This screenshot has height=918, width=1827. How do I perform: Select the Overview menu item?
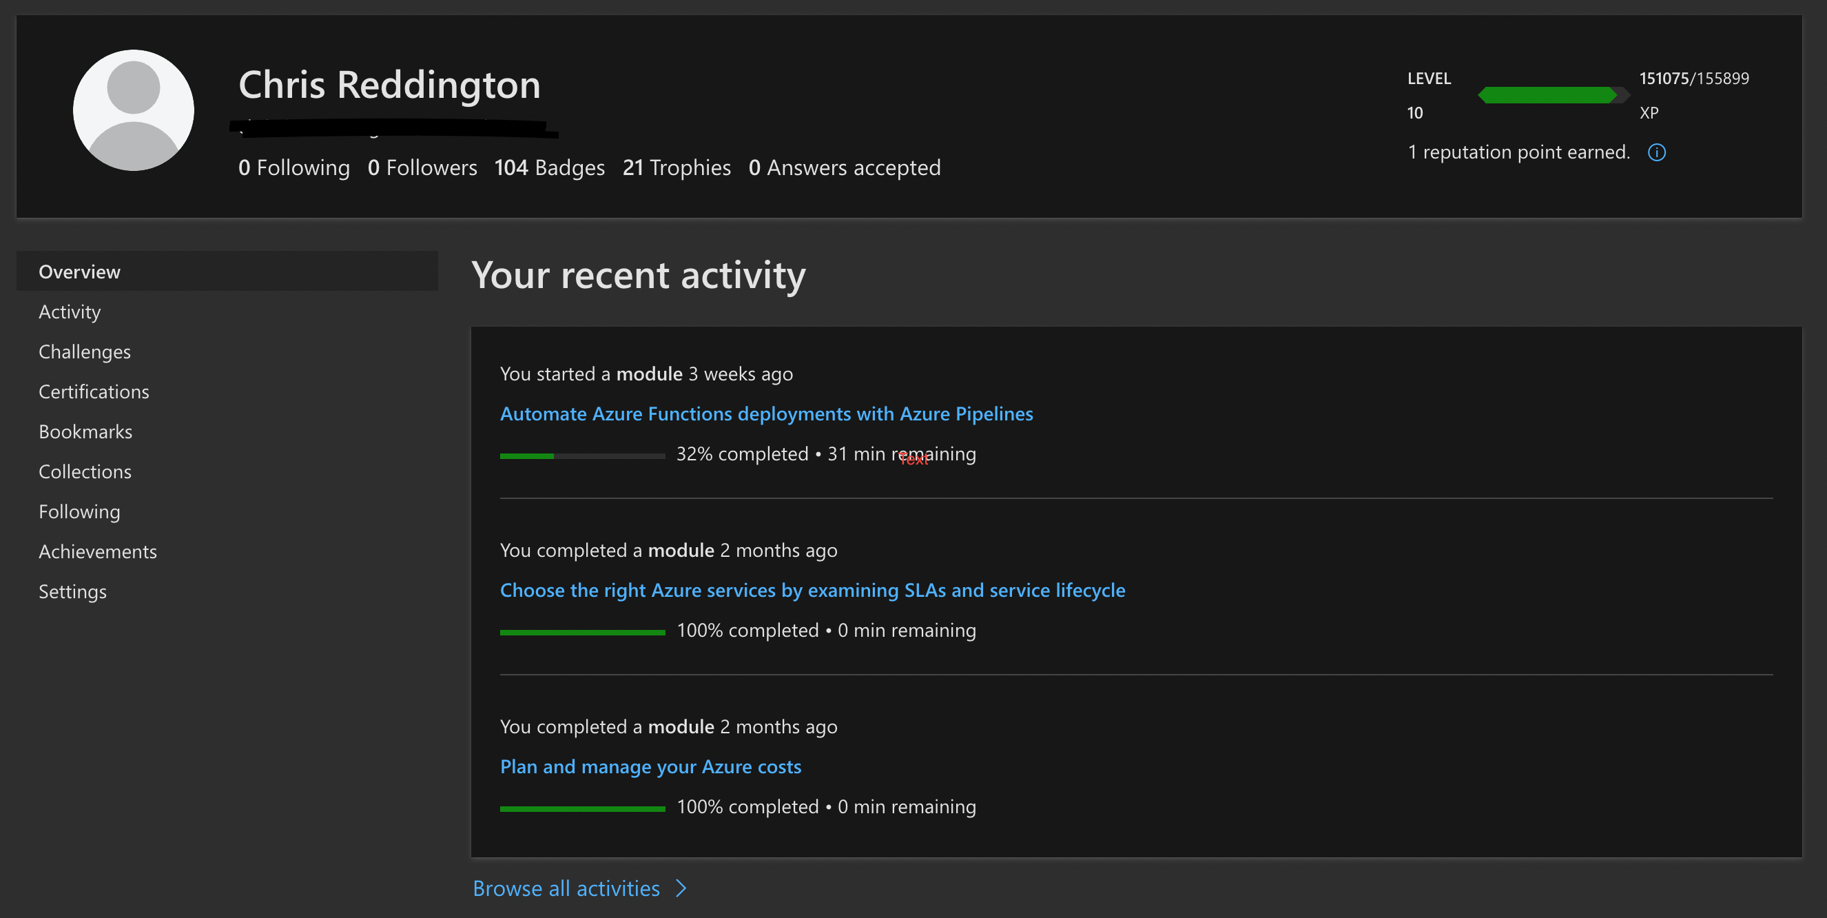(80, 270)
